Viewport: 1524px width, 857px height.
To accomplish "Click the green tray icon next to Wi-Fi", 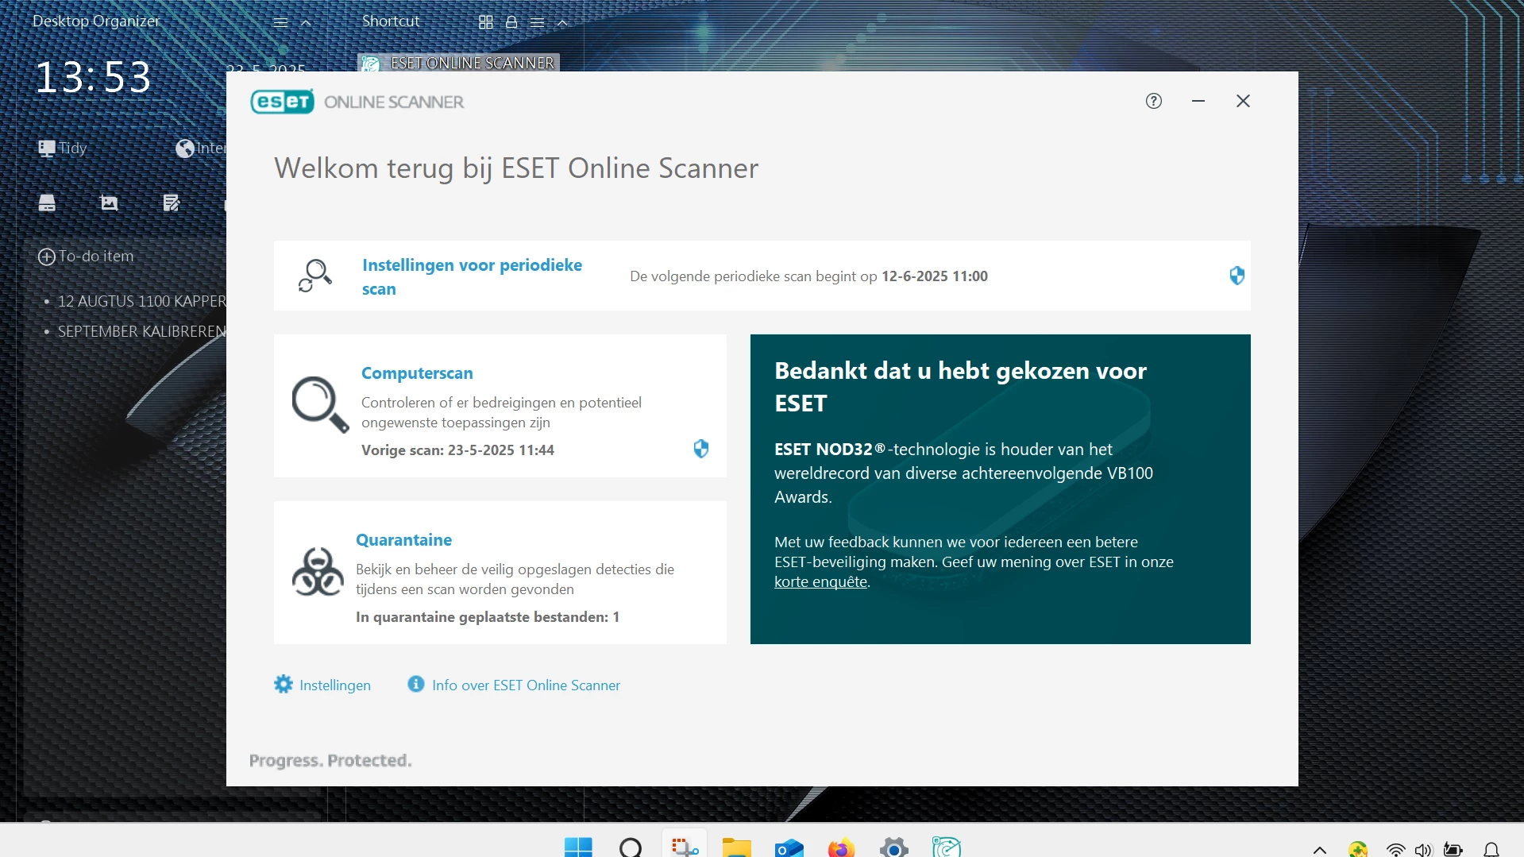I will coord(1358,850).
